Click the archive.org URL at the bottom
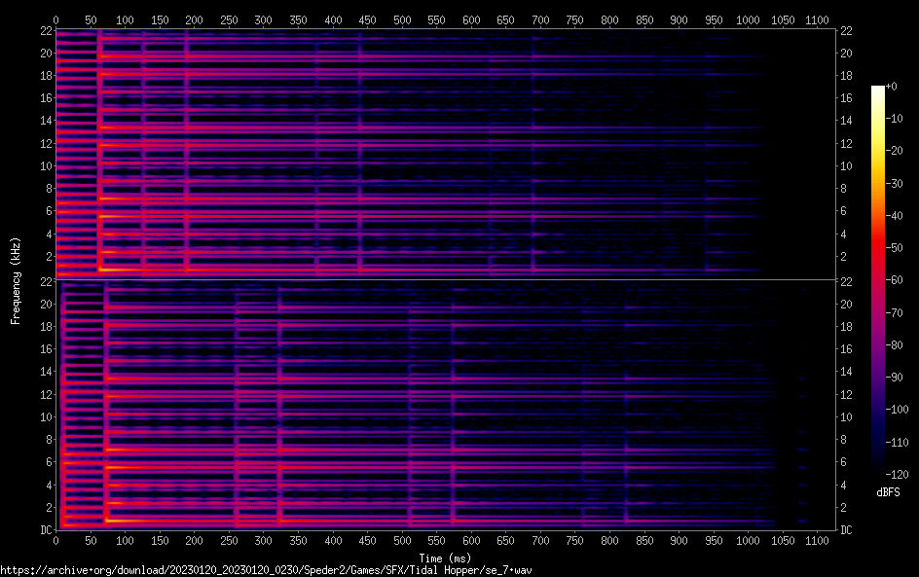The height and width of the screenshot is (577, 919). [266, 570]
